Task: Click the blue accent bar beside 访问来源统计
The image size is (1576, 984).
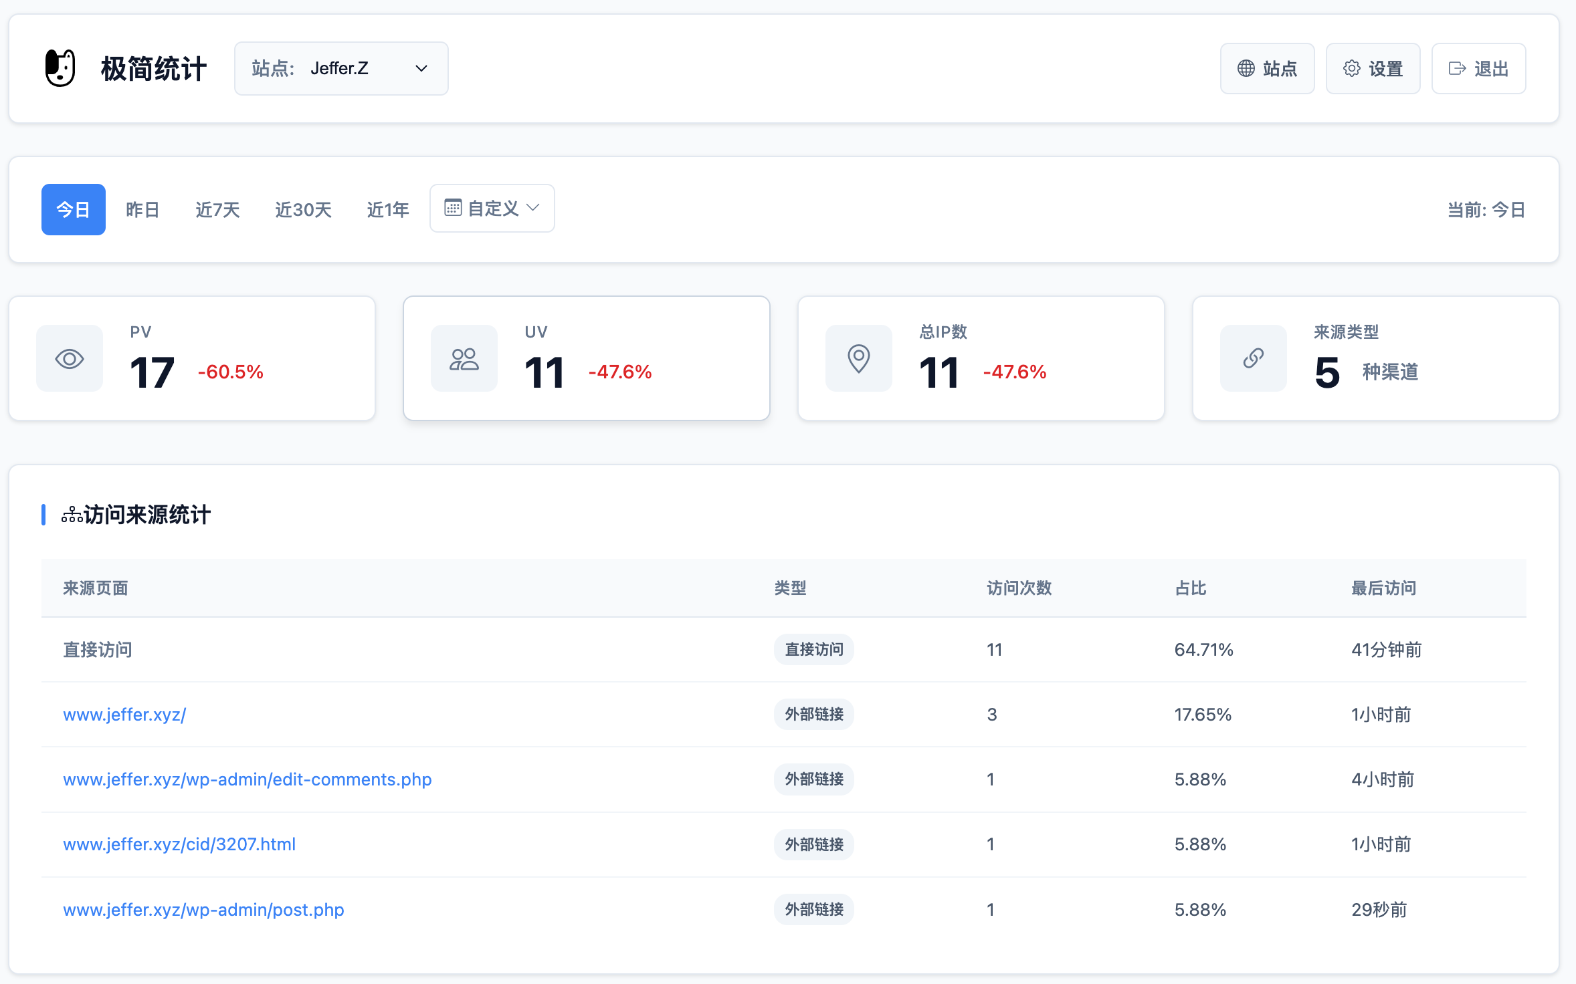Action: pos(43,513)
